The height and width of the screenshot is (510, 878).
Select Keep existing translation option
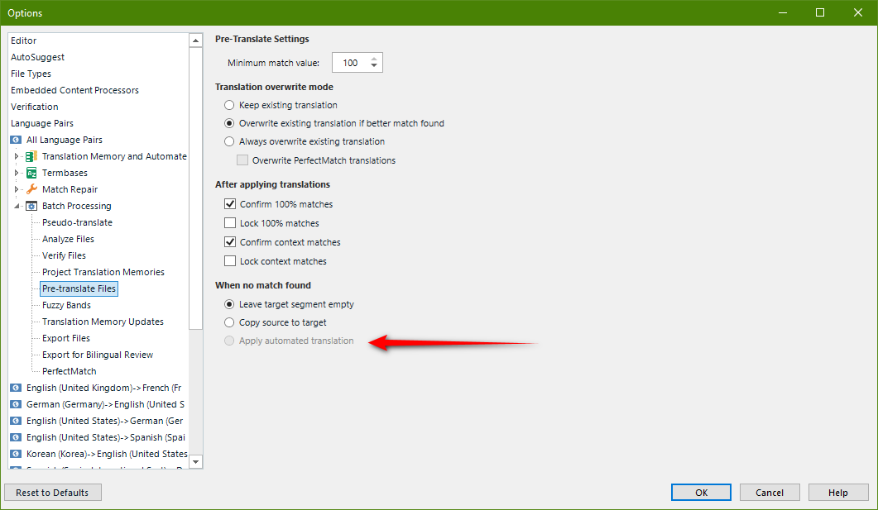point(229,106)
